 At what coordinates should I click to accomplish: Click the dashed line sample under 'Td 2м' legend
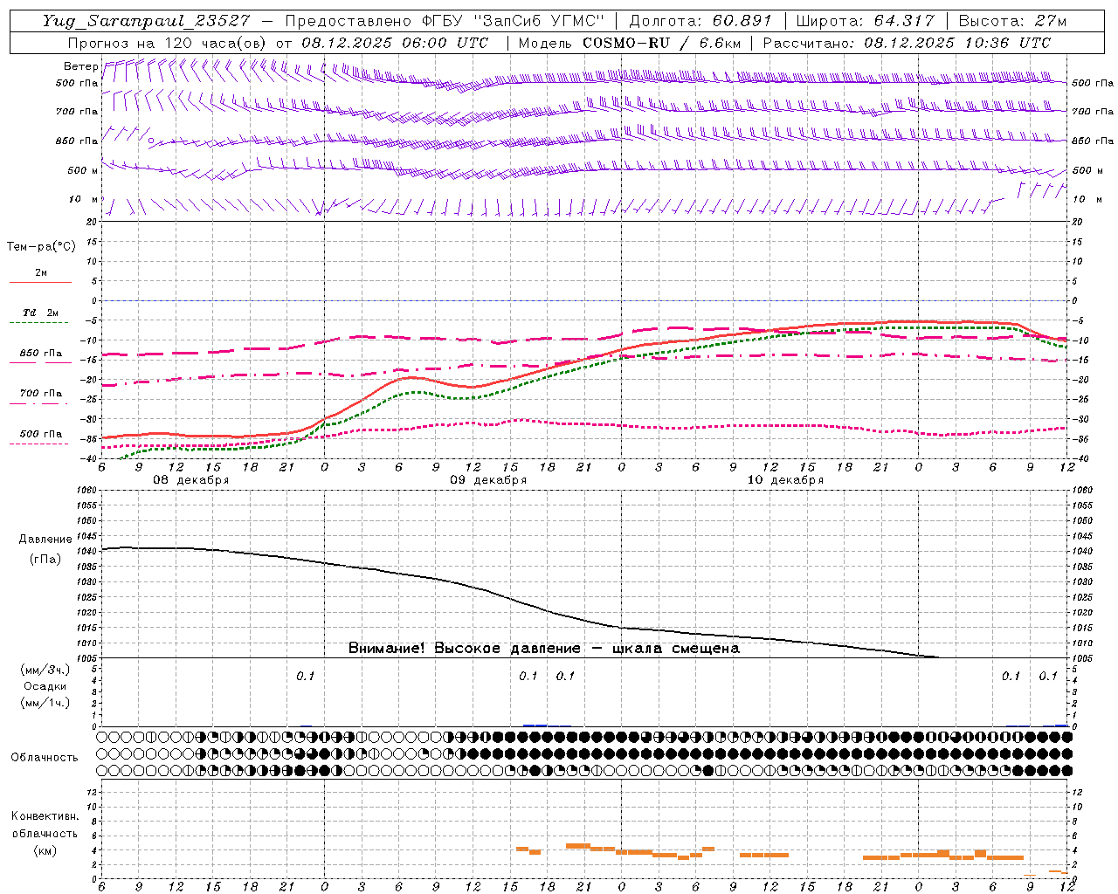(39, 323)
